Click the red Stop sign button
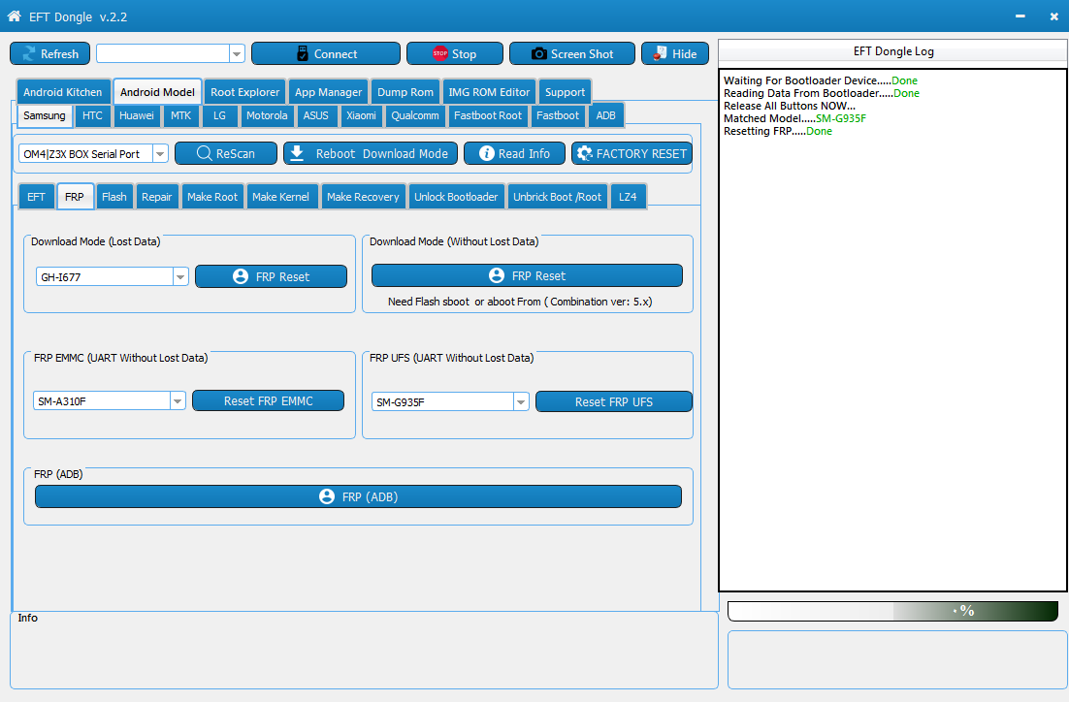 click(x=455, y=54)
